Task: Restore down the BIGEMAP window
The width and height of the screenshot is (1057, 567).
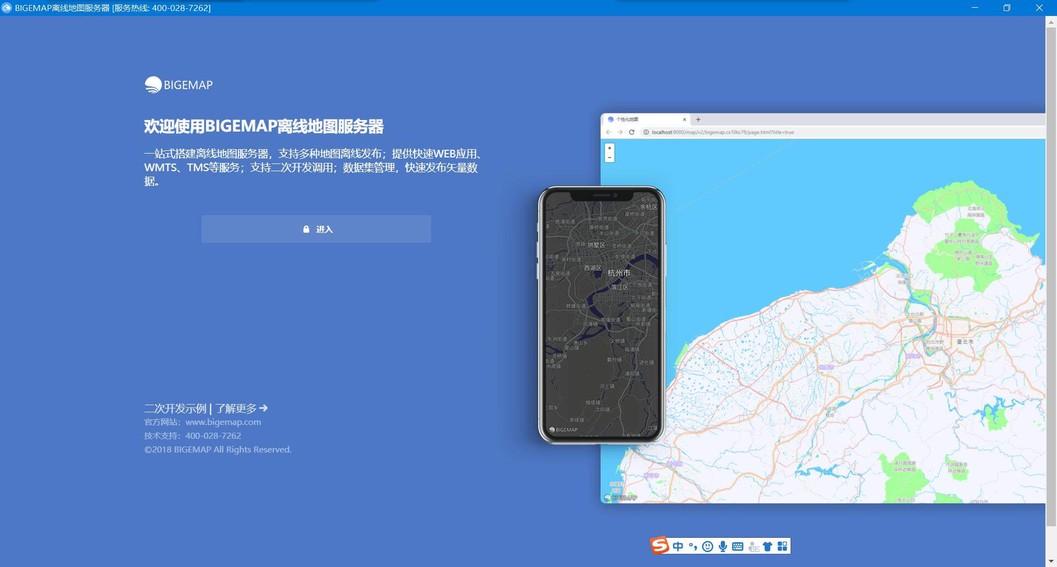Action: tap(1007, 8)
